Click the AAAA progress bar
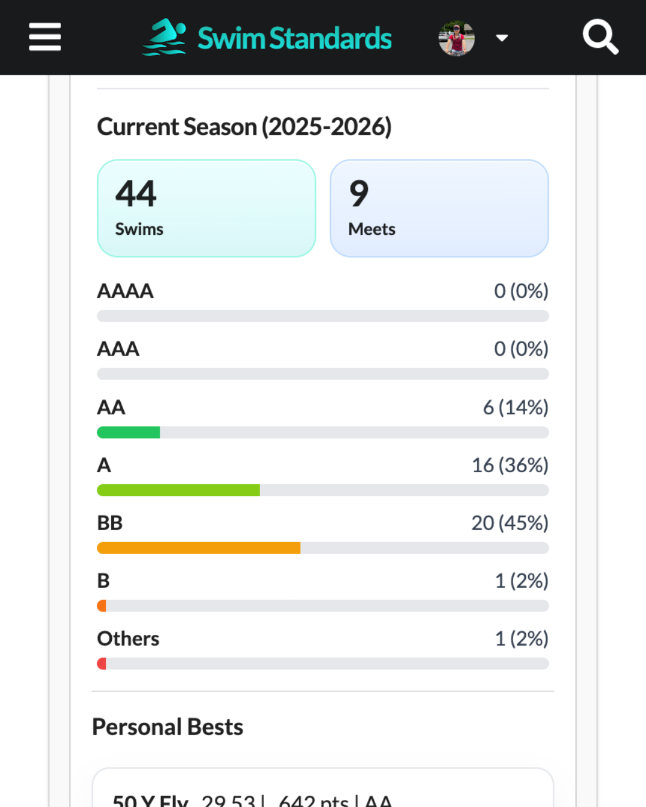 tap(322, 316)
